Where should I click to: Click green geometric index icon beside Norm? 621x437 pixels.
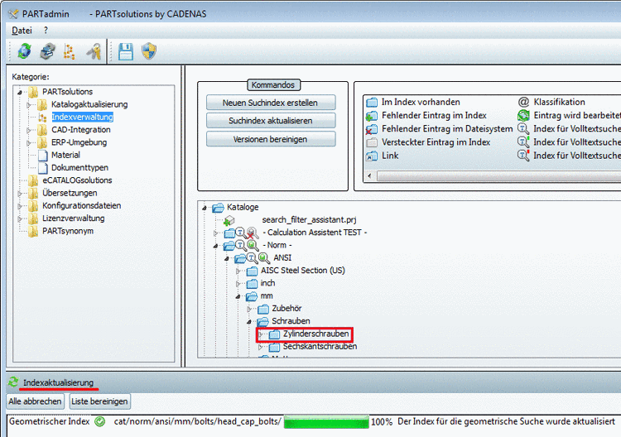pos(253,246)
